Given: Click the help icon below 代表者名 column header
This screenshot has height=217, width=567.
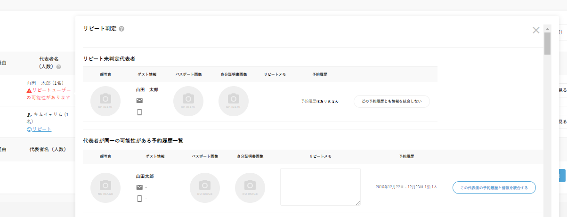Looking at the screenshot, I should pyautogui.click(x=59, y=67).
